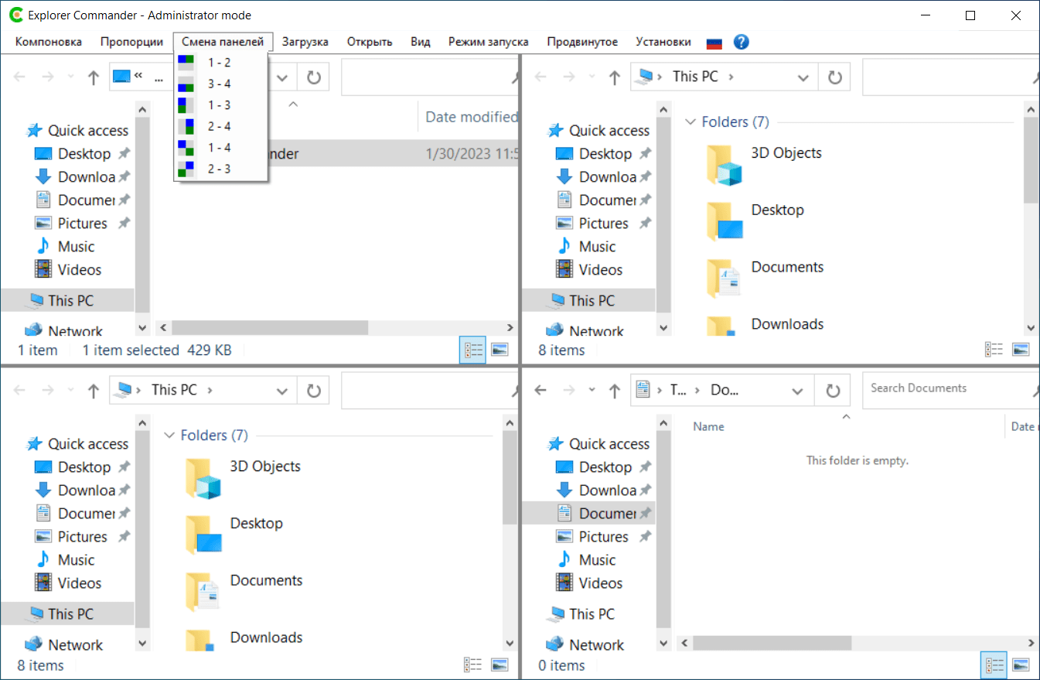Open the Установки menu

(x=663, y=42)
